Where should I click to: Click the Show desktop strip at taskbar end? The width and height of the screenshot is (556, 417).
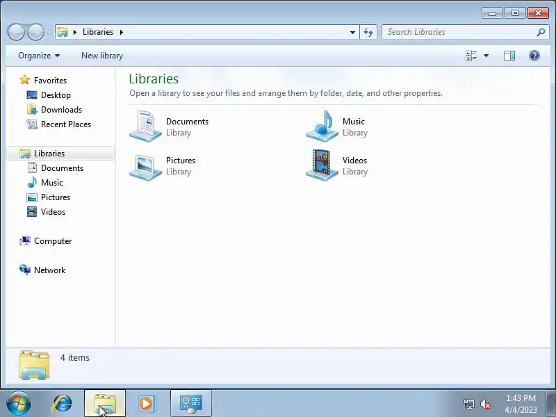[x=551, y=404]
